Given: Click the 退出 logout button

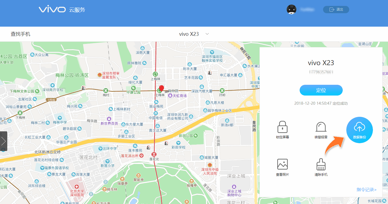Looking at the screenshot, I should (336, 9).
